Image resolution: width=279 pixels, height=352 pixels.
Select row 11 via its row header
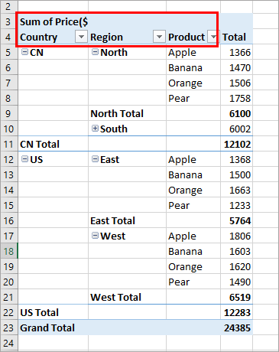[9, 144]
